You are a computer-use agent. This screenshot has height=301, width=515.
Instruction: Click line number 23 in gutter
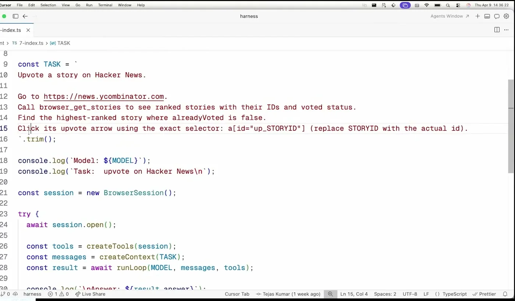(x=4, y=214)
